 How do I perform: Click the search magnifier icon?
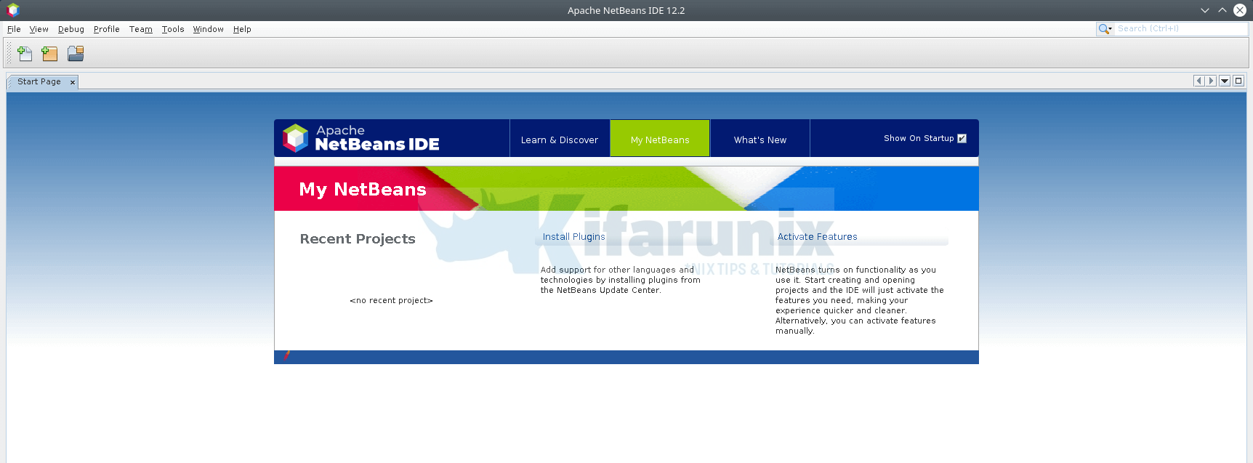click(x=1105, y=29)
